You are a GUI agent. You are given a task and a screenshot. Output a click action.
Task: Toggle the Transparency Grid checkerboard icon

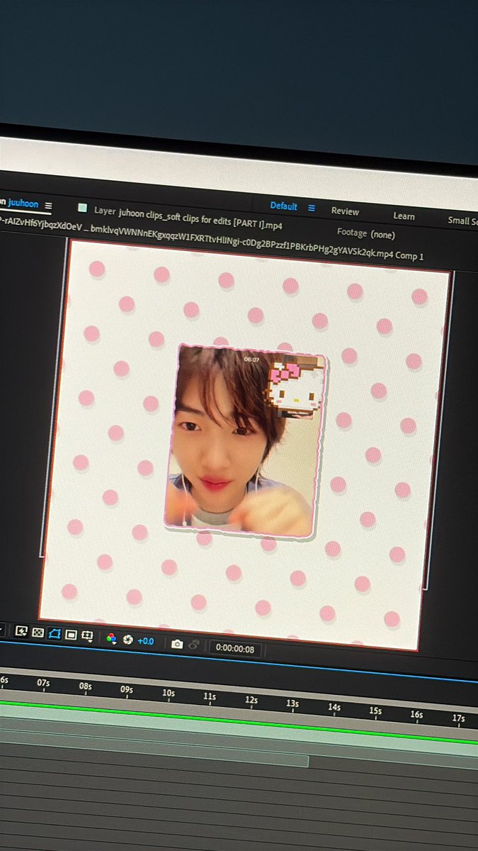38,632
